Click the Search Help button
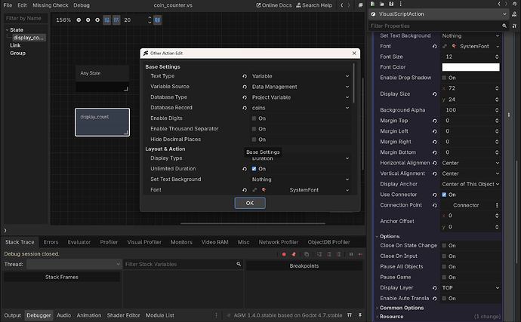The height and width of the screenshot is (322, 521). point(314,5)
